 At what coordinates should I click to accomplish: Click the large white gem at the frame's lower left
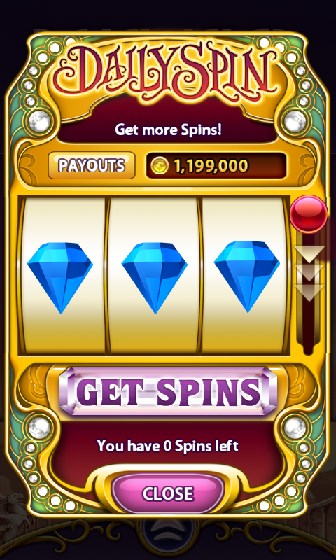point(40,428)
